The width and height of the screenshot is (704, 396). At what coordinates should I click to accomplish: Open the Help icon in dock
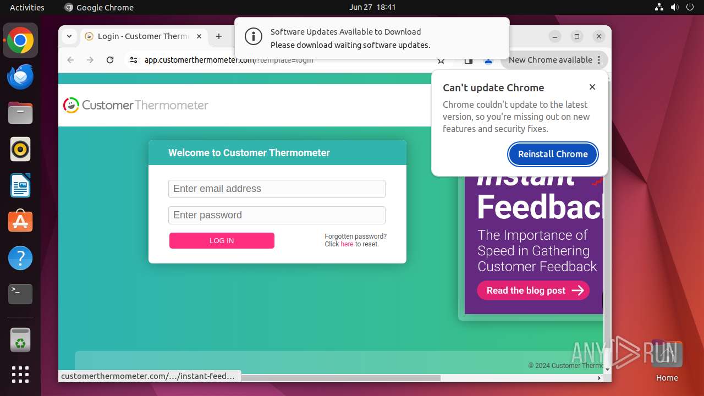coord(20,258)
